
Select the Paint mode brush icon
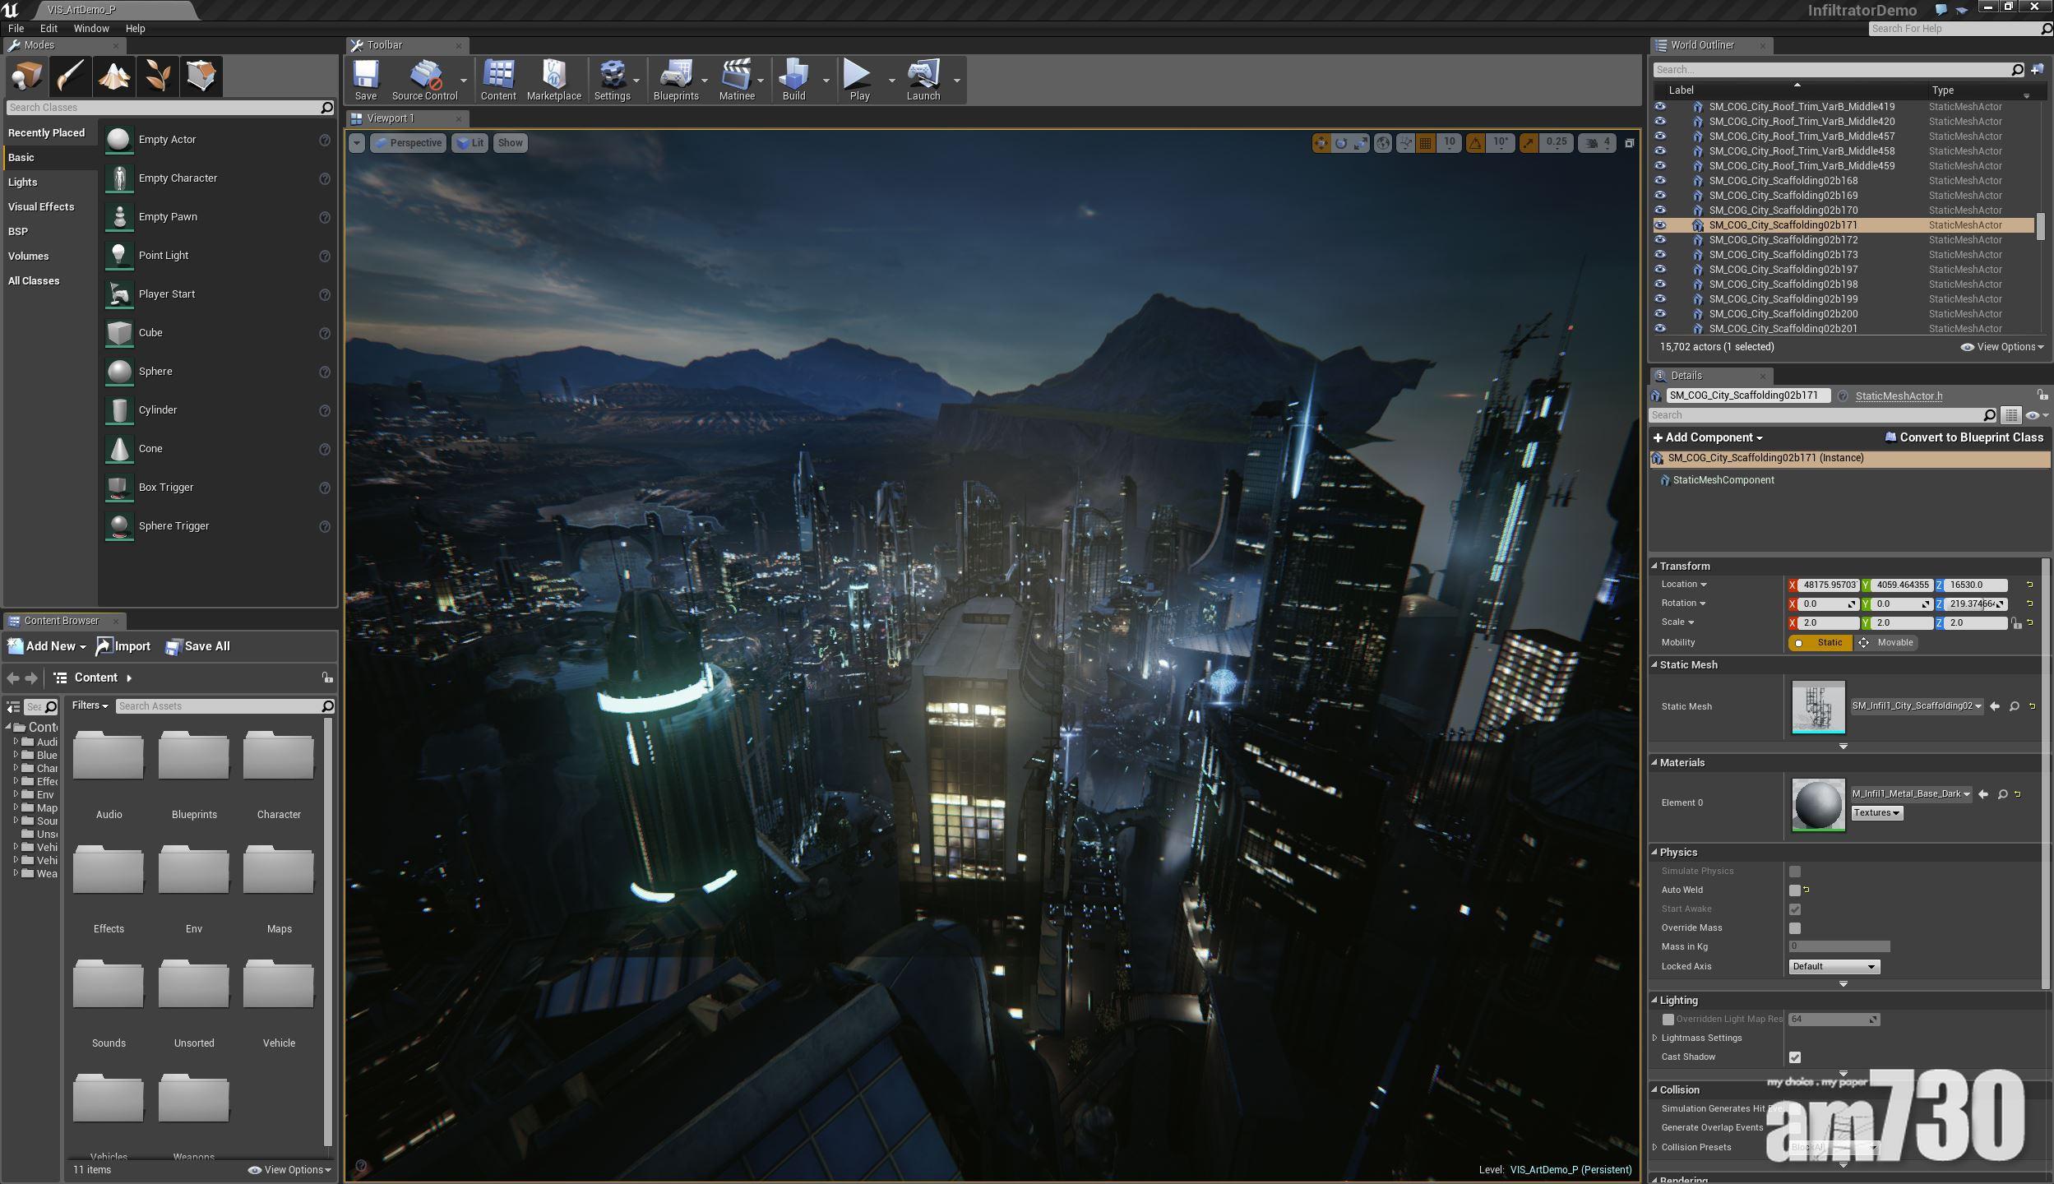[x=70, y=76]
